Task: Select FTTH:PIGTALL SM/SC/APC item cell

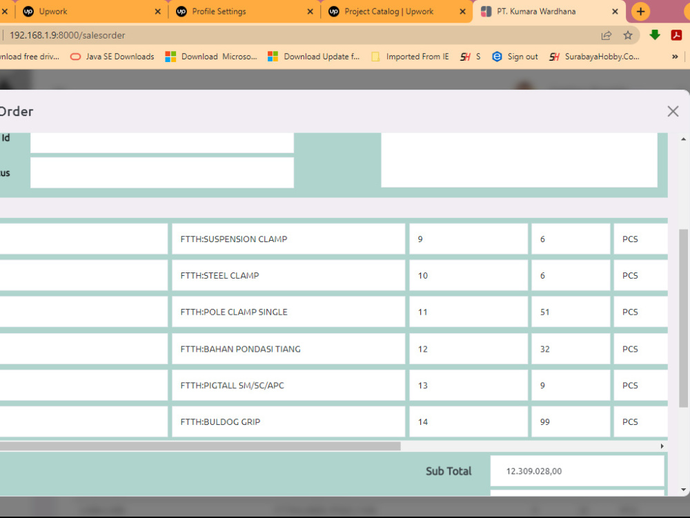Action: [288, 385]
